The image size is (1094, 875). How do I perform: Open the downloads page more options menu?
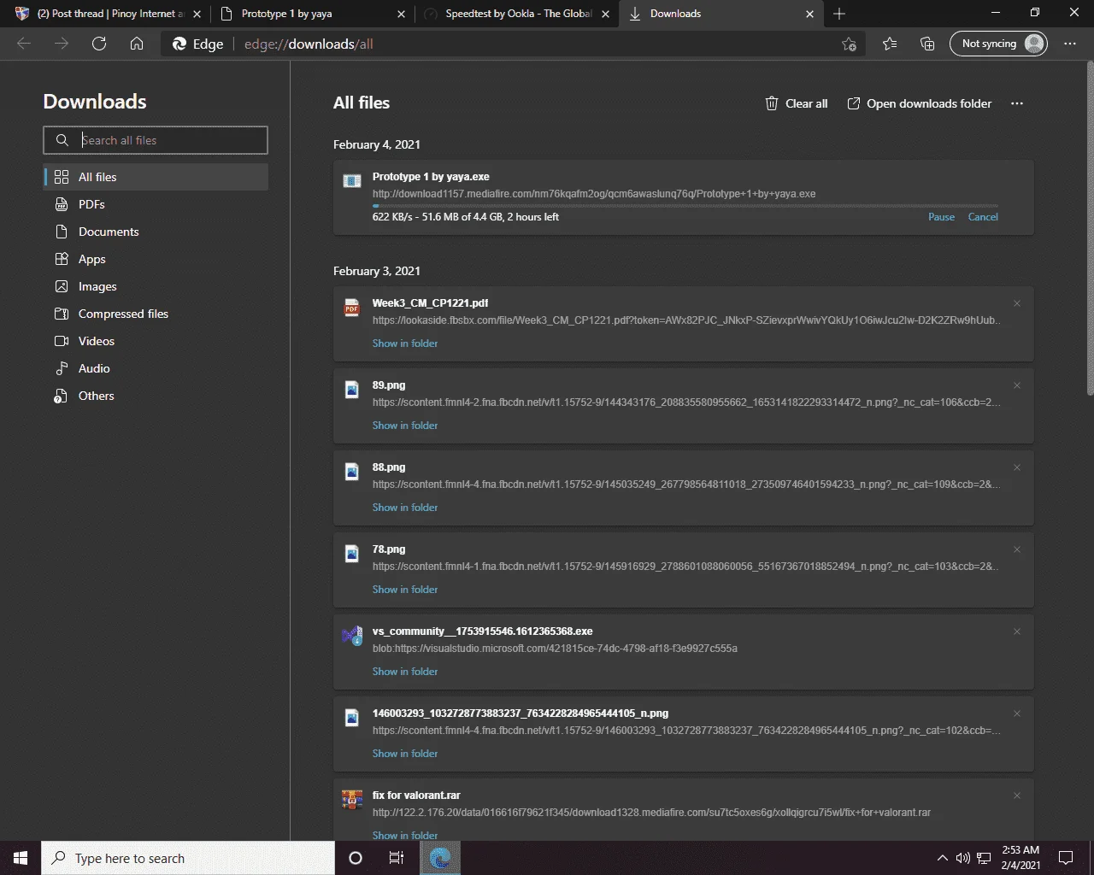point(1017,103)
